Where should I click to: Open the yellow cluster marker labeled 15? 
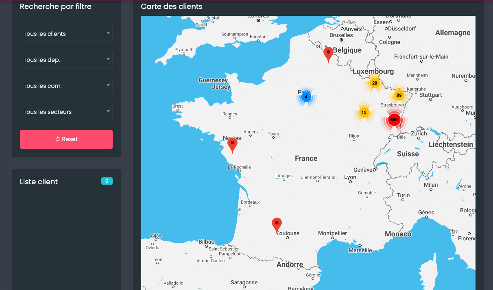click(364, 113)
